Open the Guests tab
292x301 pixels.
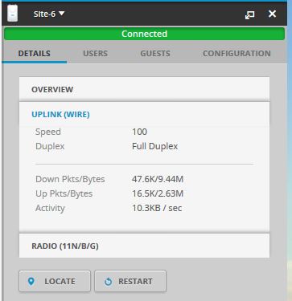155,54
